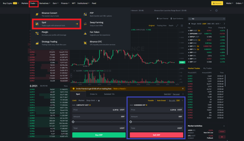Screen dimensions: 244x141
Task: Expand the Derivatives dropdown menu
Action: click(x=45, y=3)
